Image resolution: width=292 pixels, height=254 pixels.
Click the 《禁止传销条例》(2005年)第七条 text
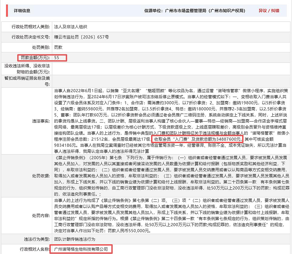click(x=88, y=158)
